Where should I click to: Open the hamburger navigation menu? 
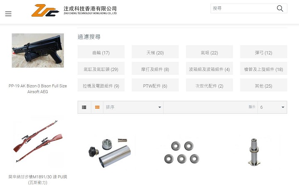tap(8, 14)
